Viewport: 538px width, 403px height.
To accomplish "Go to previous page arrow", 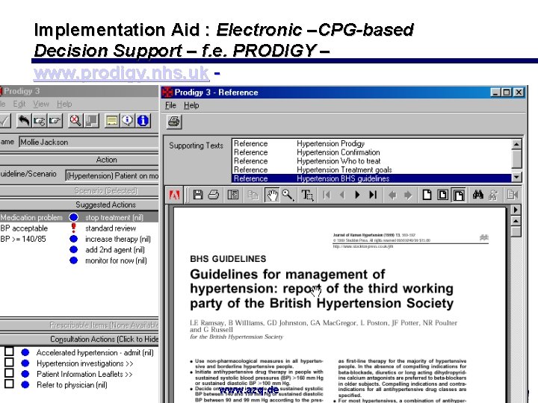I will tap(341, 195).
